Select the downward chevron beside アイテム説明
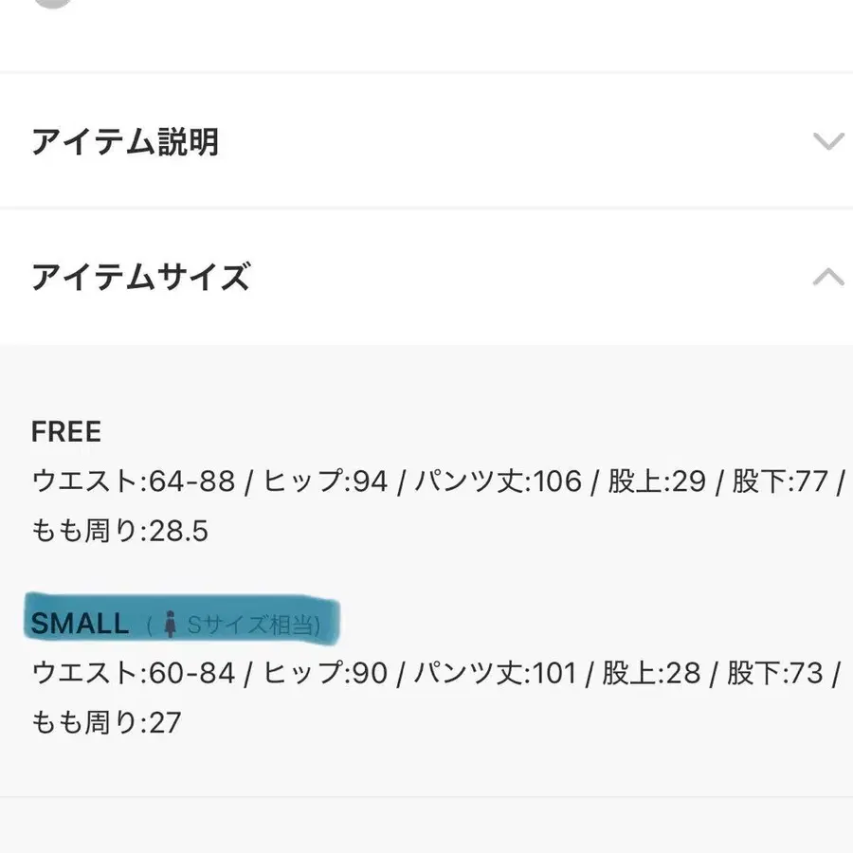Image resolution: width=853 pixels, height=853 pixels. [x=826, y=142]
